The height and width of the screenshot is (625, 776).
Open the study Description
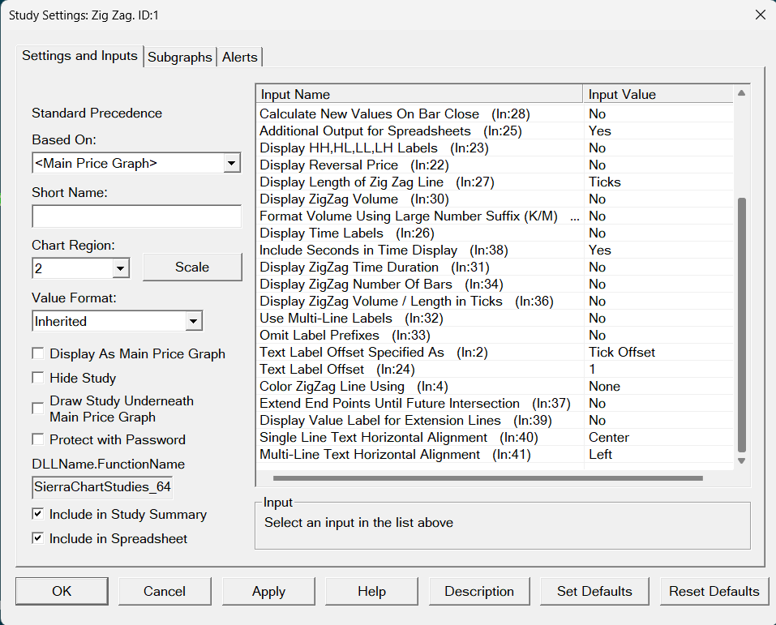coord(478,591)
